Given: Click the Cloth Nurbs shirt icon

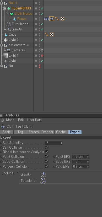Looking at the screenshot, I should [12, 14].
